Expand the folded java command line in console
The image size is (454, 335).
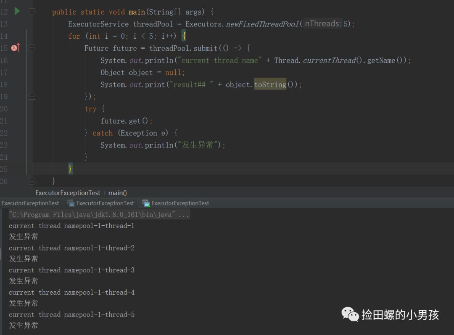[99, 214]
